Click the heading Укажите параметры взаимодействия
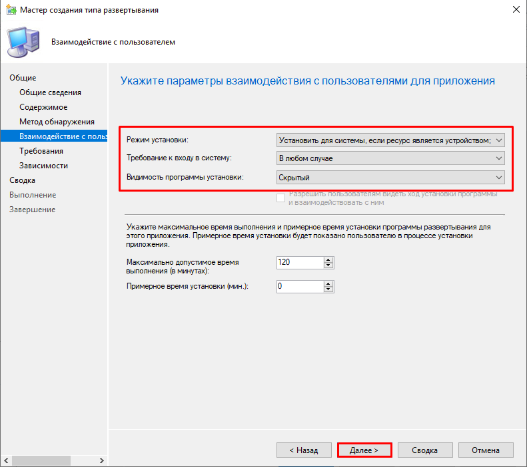 (x=308, y=81)
